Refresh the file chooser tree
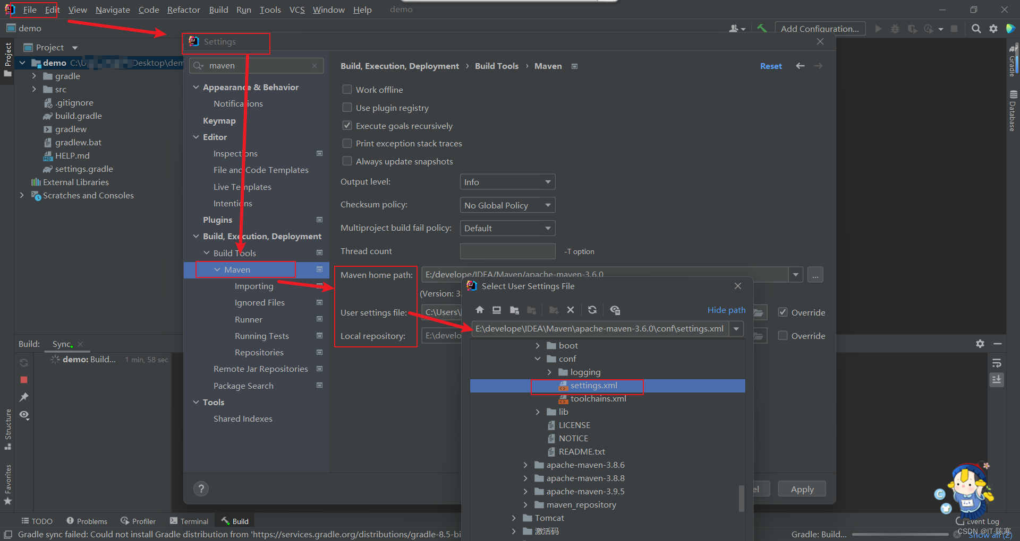 592,310
